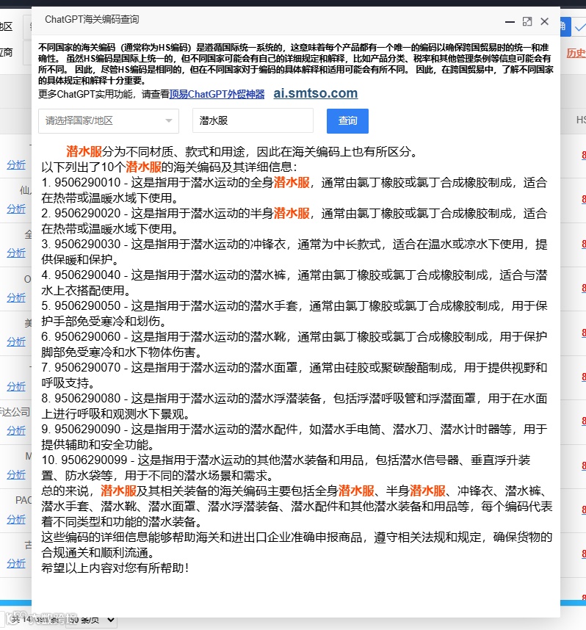This screenshot has height=630, width=586.
Task: Click the blue checkmark icon behind the dialog
Action: [x=579, y=27]
